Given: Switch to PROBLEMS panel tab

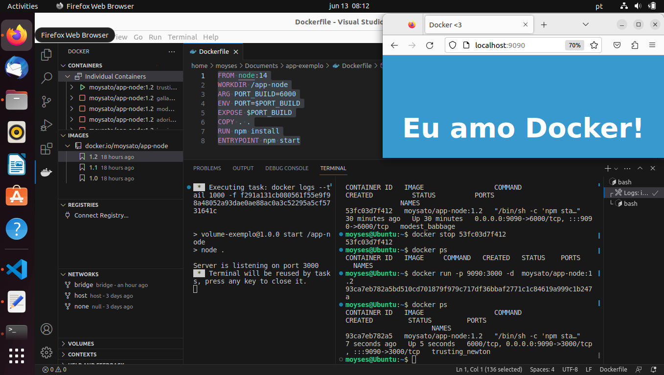Looking at the screenshot, I should (207, 168).
